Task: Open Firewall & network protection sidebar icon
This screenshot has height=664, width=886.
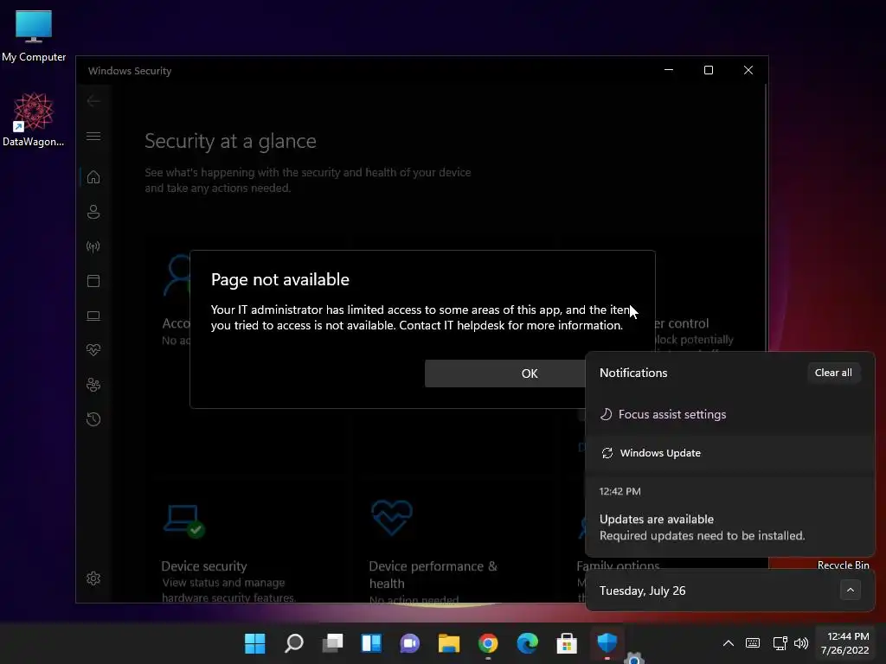Action: pyautogui.click(x=93, y=246)
